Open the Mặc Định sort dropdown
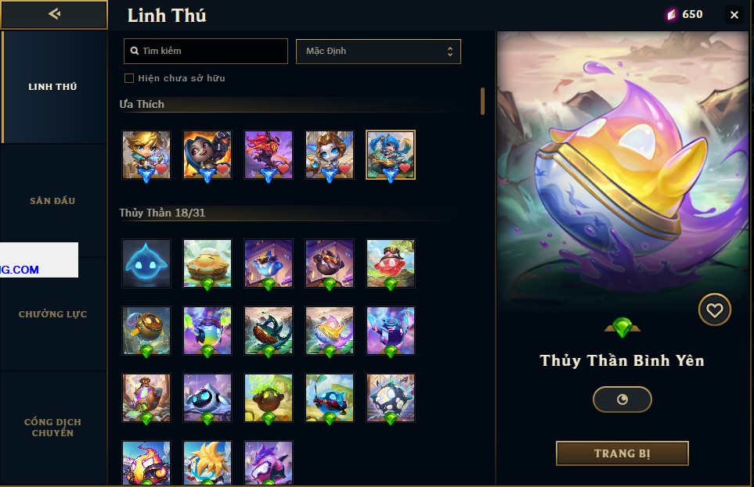This screenshot has height=487, width=754. click(x=378, y=52)
